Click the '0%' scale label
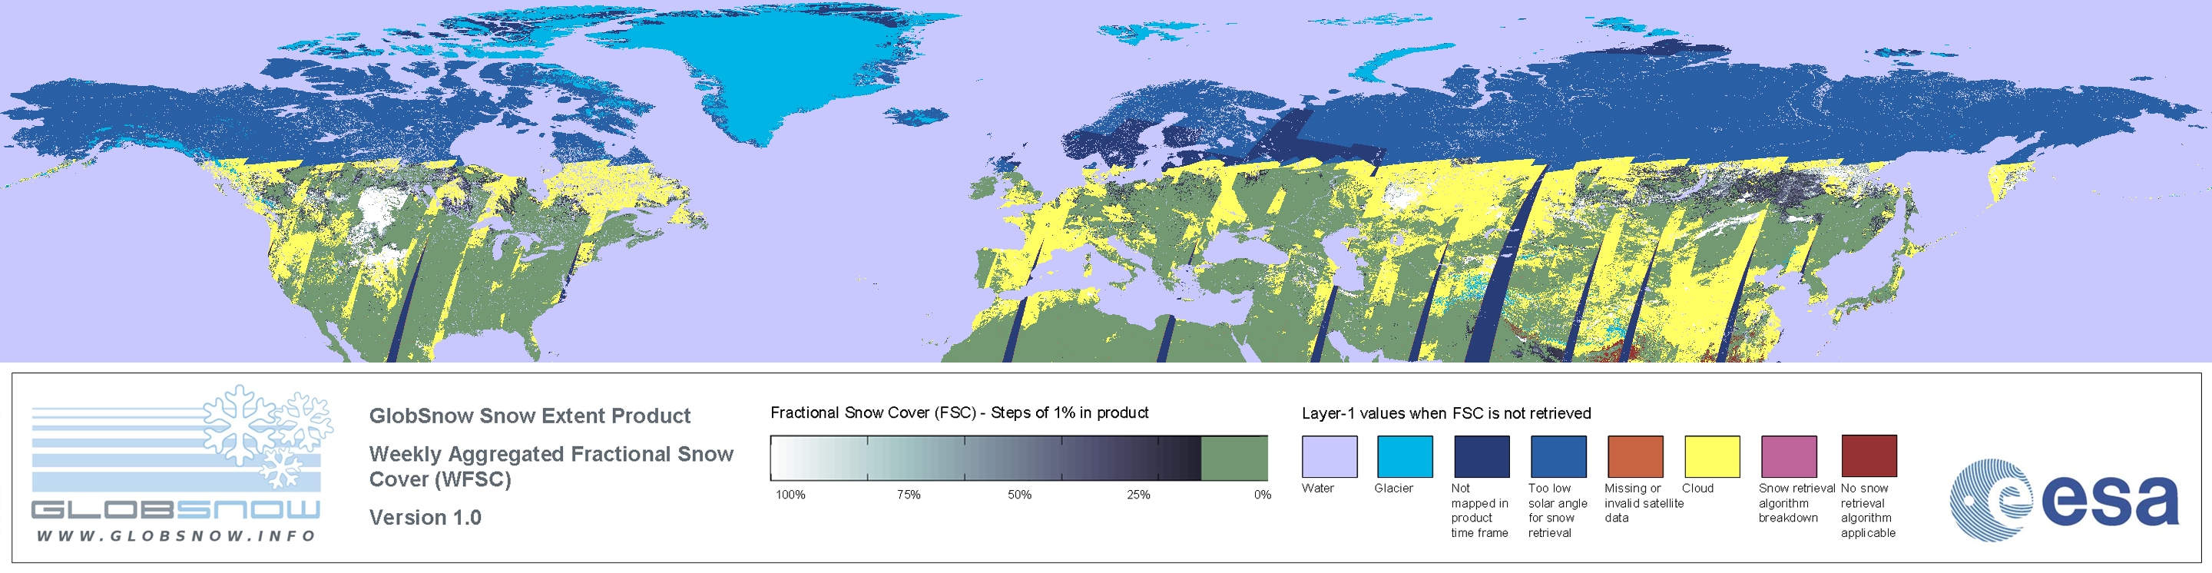2212x573 pixels. [x=1262, y=495]
